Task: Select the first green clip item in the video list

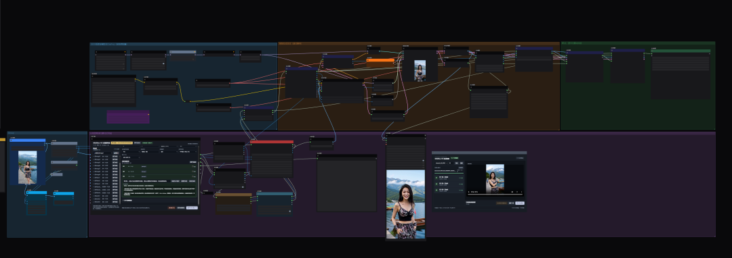Action: [449, 178]
